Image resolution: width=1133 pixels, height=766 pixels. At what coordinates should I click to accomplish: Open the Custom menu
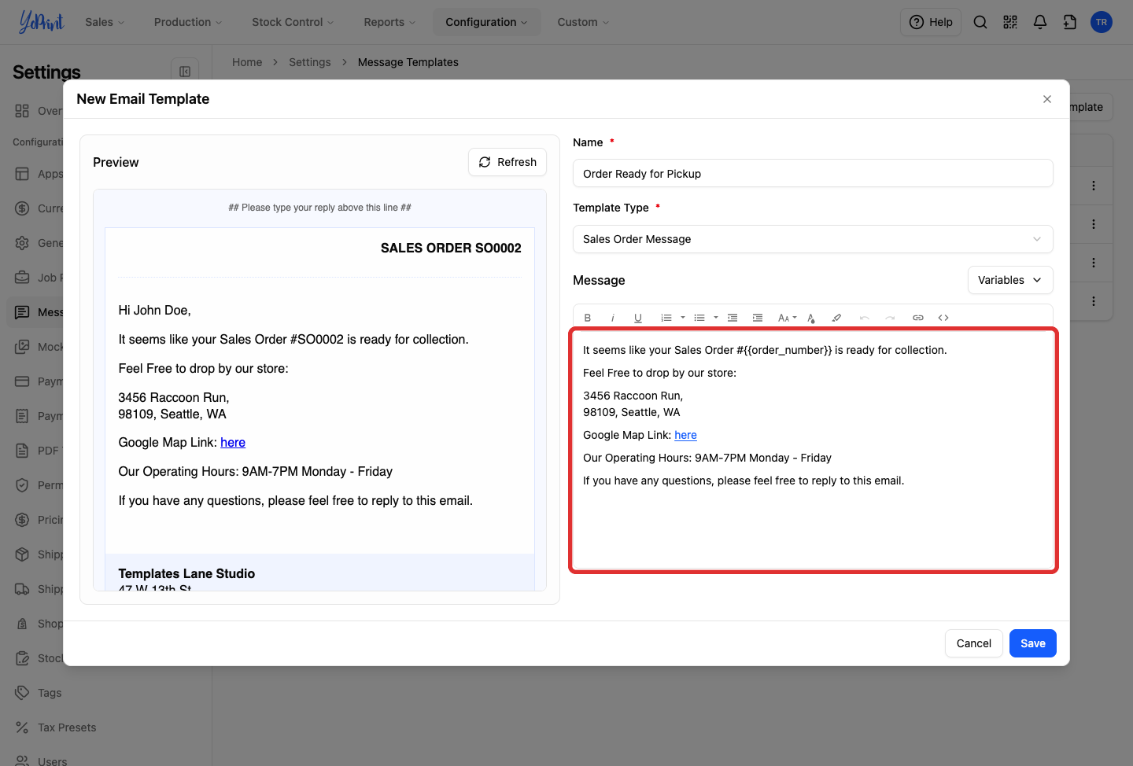point(583,22)
